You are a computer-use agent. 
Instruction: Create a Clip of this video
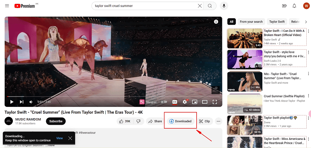point(205,121)
